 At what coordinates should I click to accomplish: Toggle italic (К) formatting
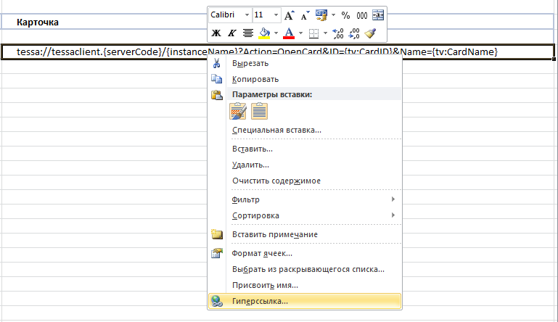(x=231, y=33)
